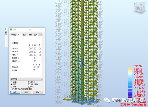The image size is (148, 107).
Task: Switch to the 参数 tab
Action: coord(30,35)
